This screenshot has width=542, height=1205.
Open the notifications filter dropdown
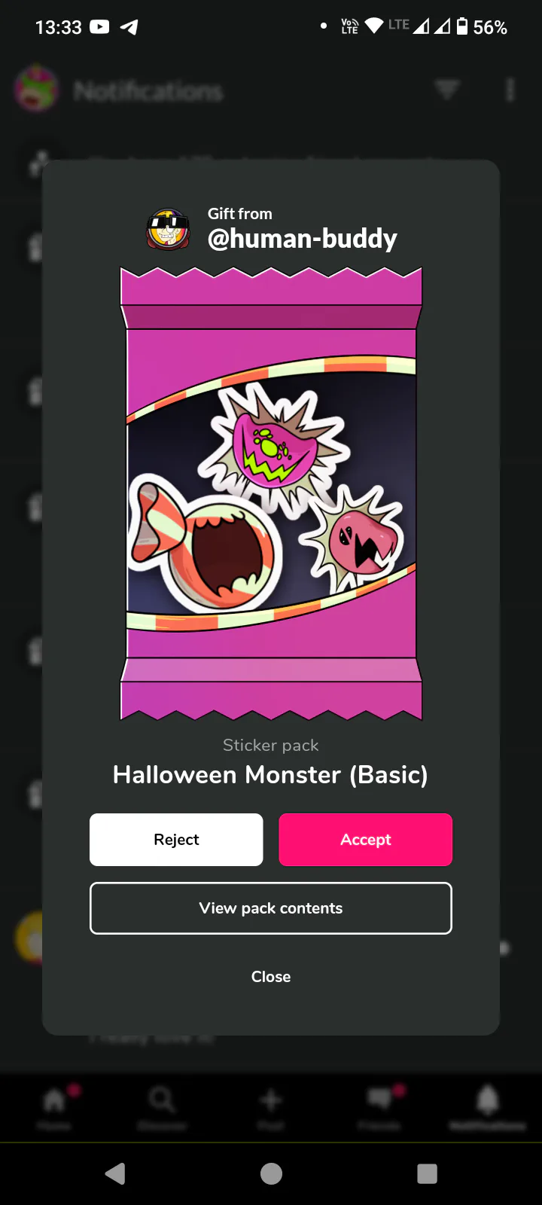447,90
